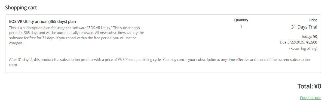The height and width of the screenshot is (106, 325).
Task: Click the Total: ¥0 amount
Action: click(309, 86)
